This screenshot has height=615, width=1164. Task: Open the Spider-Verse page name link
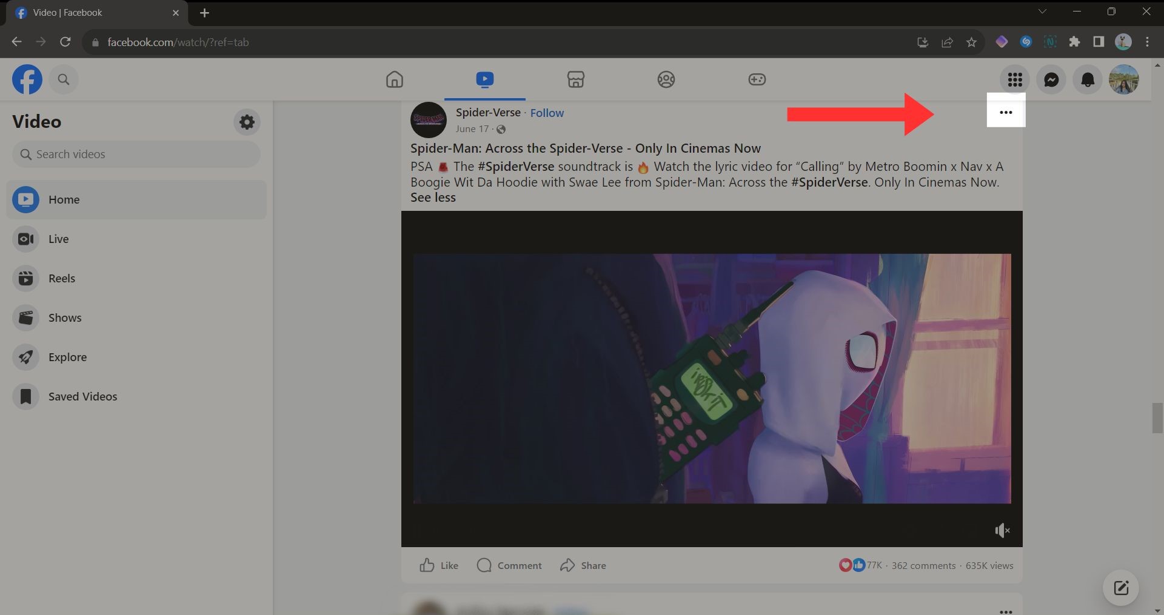point(488,113)
